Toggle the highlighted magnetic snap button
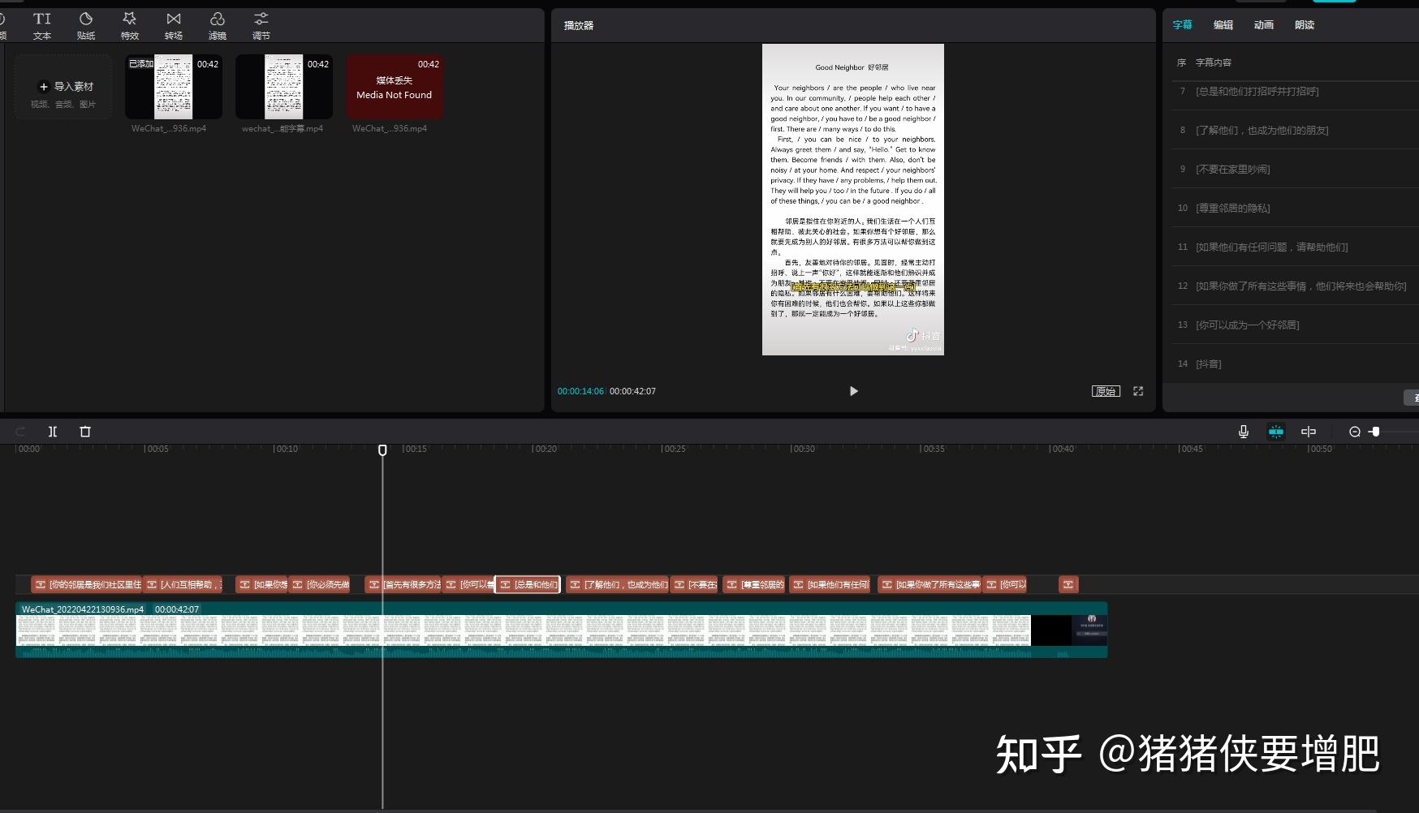The image size is (1419, 813). pos(1276,432)
